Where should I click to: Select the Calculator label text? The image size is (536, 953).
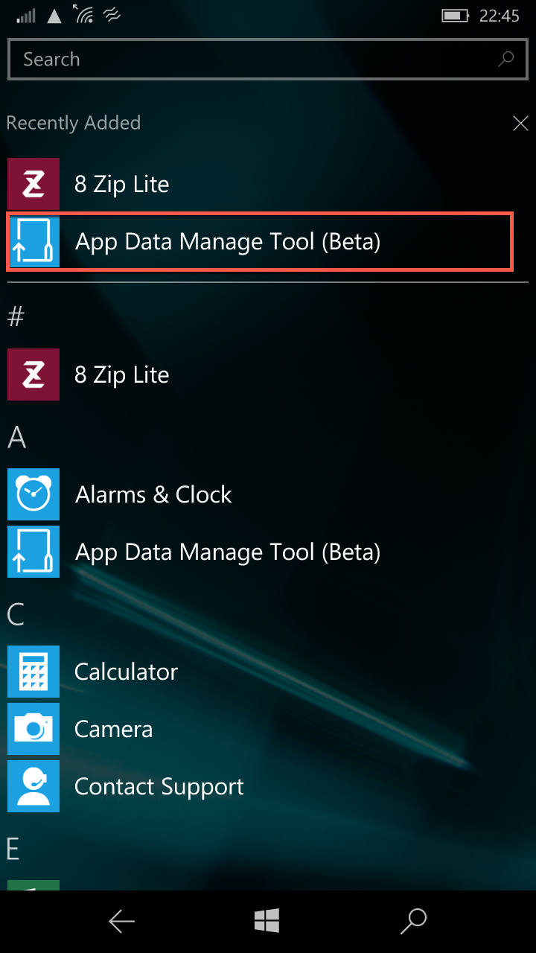pyautogui.click(x=126, y=672)
